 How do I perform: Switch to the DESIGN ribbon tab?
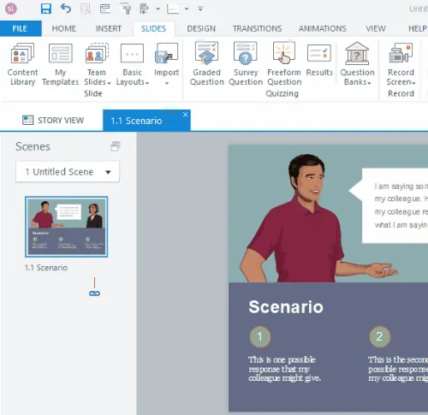pyautogui.click(x=201, y=28)
